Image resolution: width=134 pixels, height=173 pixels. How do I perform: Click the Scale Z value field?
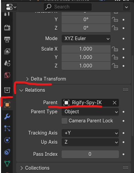pos(86,66)
